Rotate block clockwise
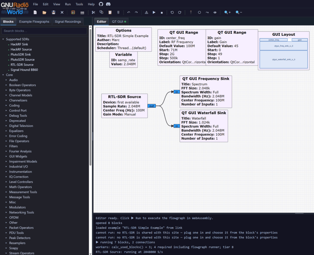 [180, 12]
